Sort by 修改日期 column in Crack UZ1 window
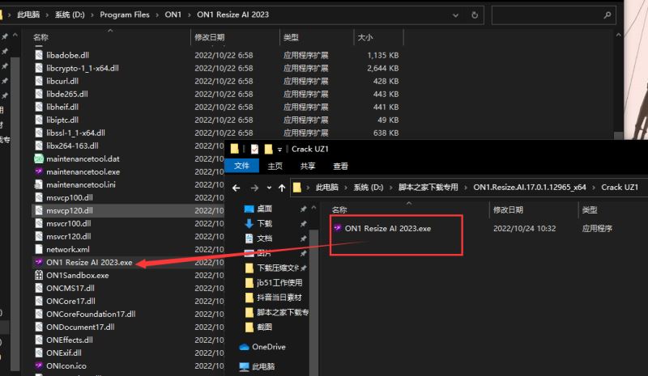 509,209
